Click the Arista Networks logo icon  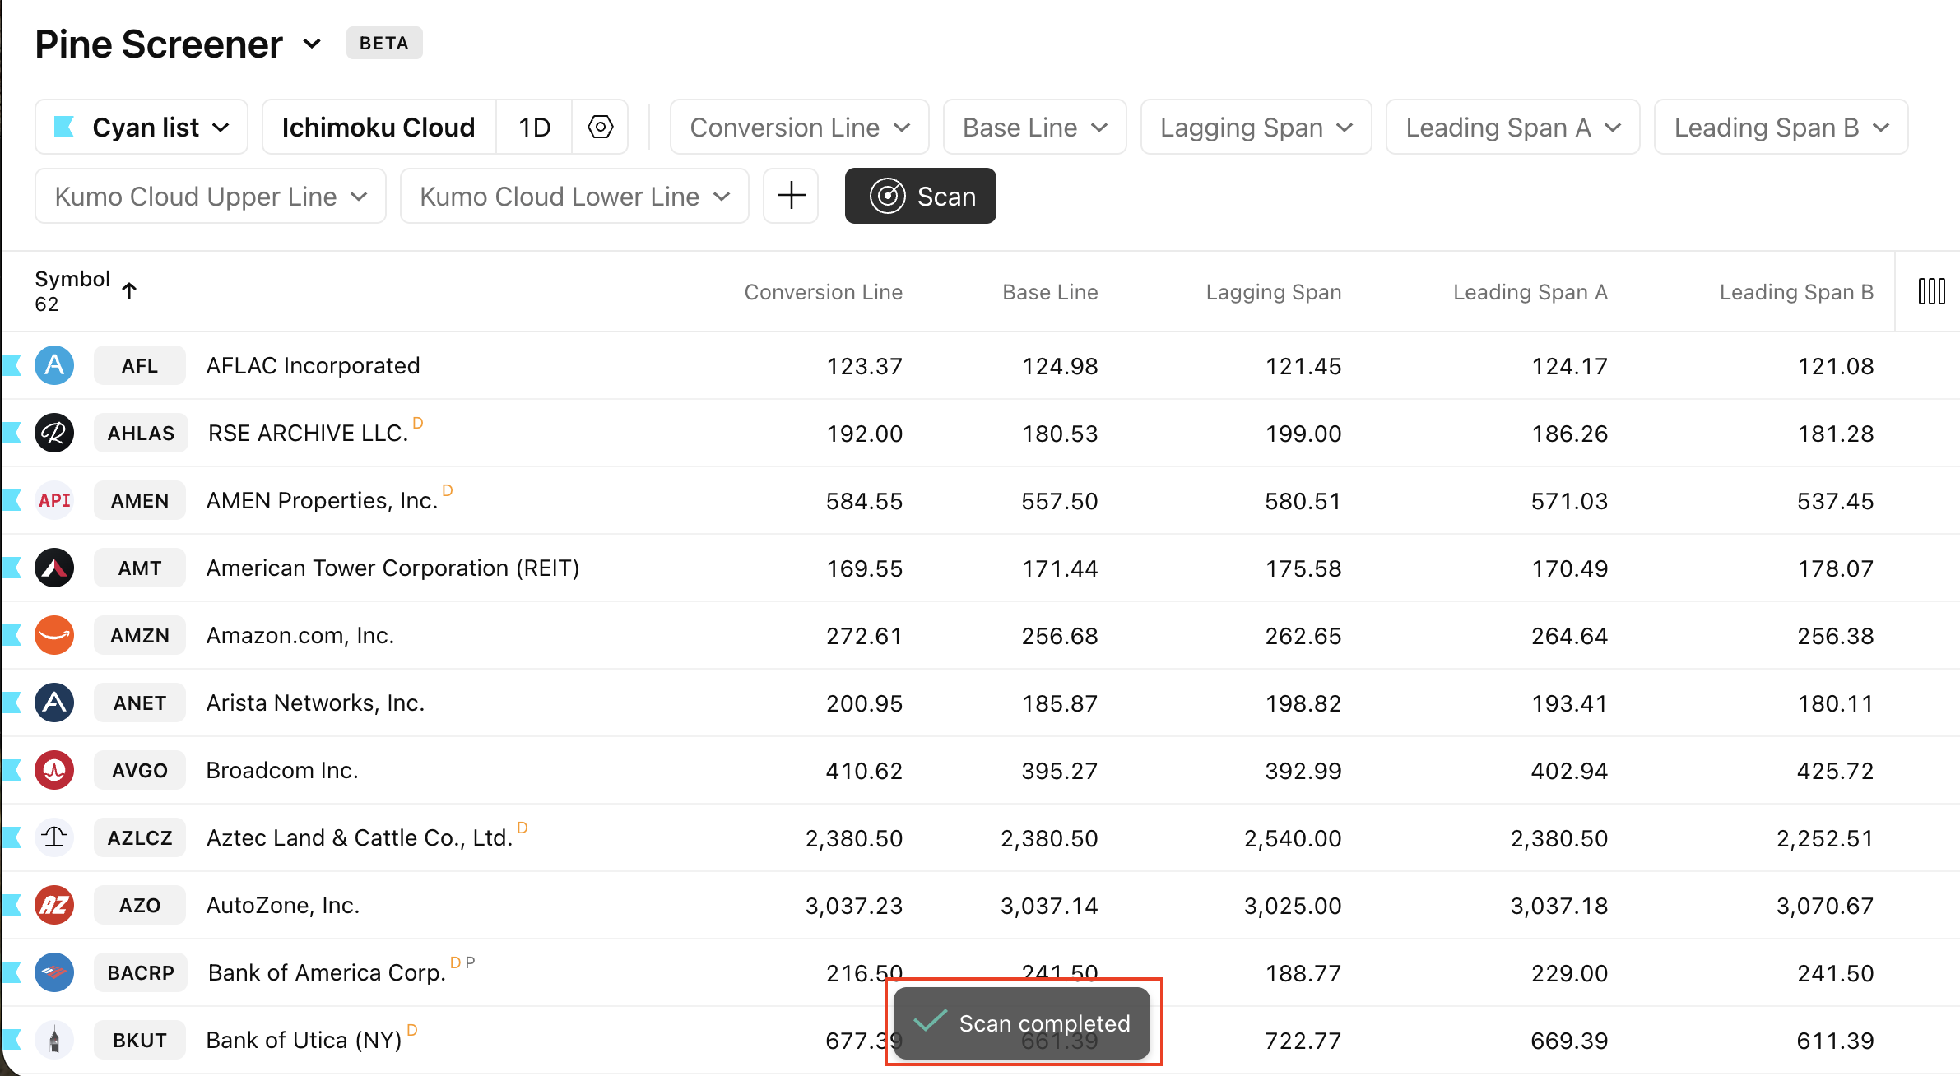(54, 703)
